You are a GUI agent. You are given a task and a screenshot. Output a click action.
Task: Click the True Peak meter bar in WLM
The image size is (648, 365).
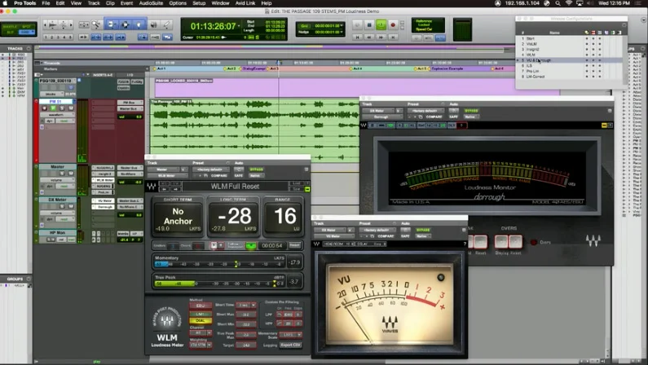point(219,284)
